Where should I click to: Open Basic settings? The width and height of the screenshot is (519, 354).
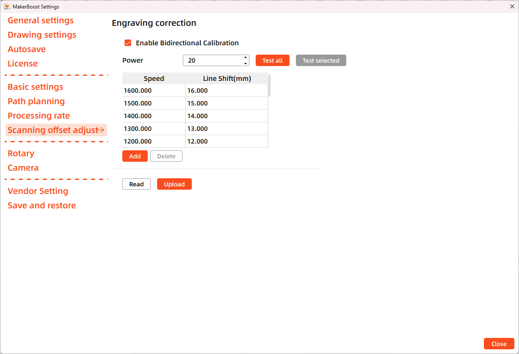[35, 87]
